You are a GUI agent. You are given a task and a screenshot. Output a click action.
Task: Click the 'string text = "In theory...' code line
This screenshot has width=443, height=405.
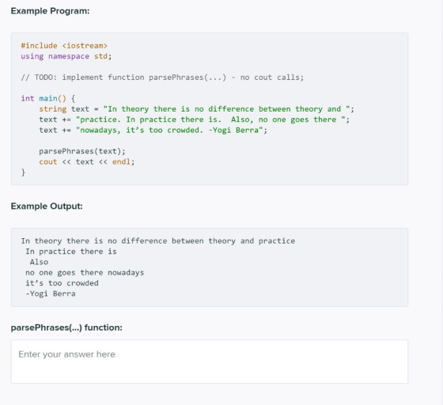point(197,109)
